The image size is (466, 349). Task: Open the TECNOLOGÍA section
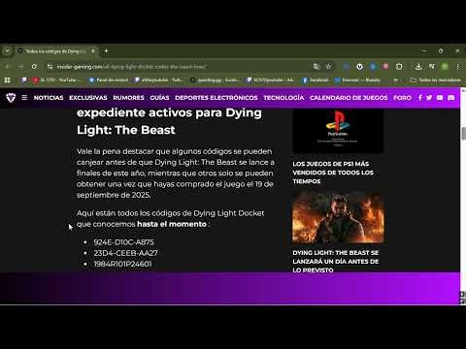pyautogui.click(x=283, y=98)
